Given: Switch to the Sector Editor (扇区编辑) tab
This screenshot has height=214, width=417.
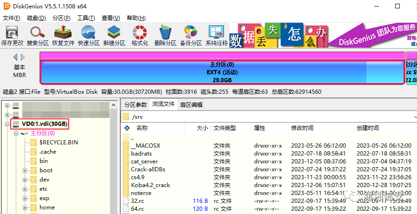Looking at the screenshot, I should [191, 105].
